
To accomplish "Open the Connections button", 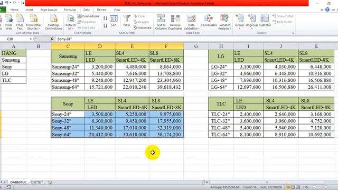I will pyautogui.click(x=88, y=16).
